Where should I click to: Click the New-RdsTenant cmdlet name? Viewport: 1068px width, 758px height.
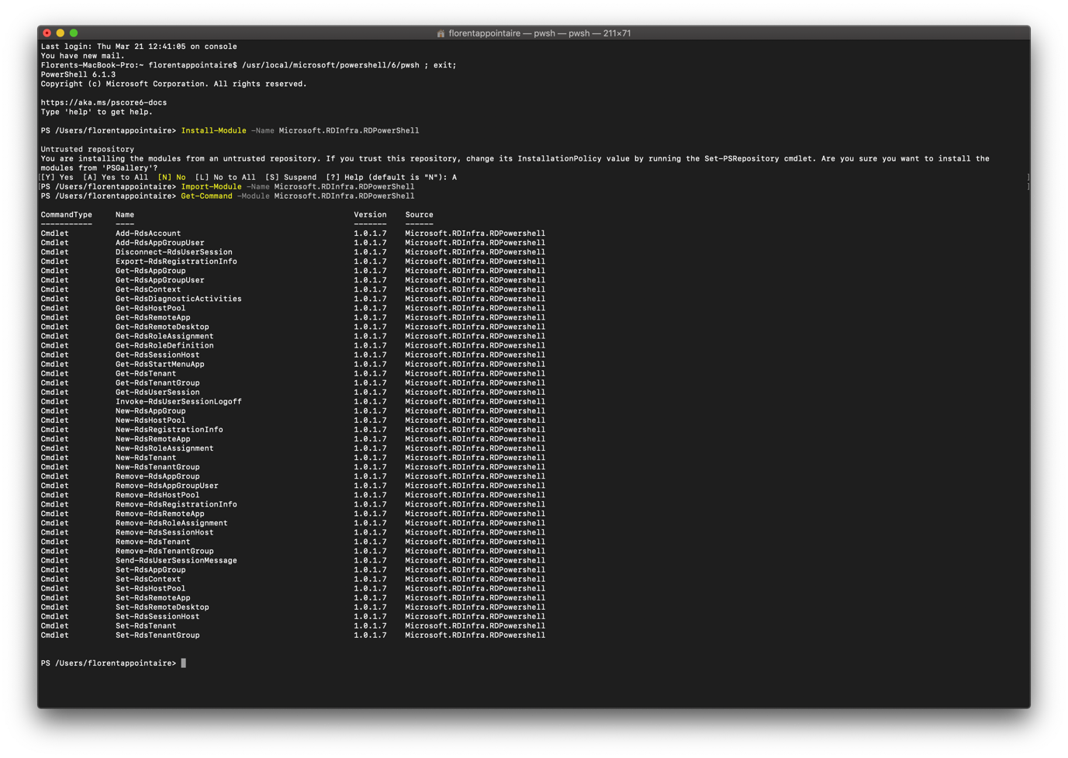coord(146,457)
